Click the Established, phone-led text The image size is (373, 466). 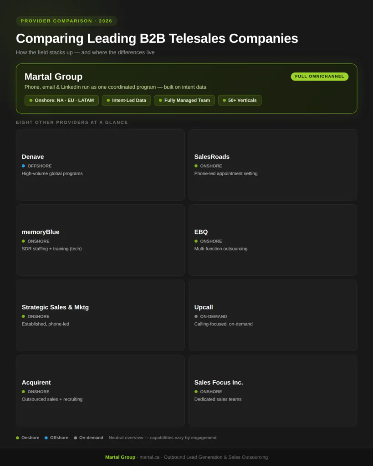45,324
